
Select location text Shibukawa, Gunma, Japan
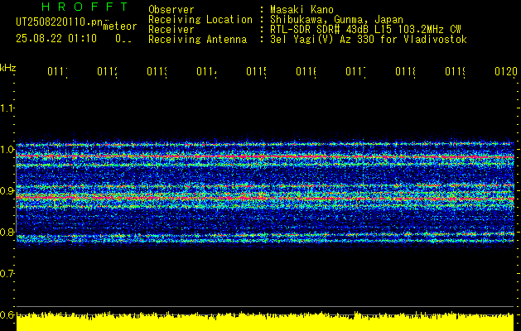click(x=336, y=20)
